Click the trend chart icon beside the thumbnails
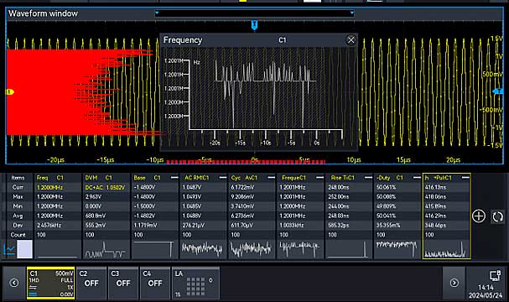The width and height of the screenshot is (509, 302). click(x=9, y=249)
